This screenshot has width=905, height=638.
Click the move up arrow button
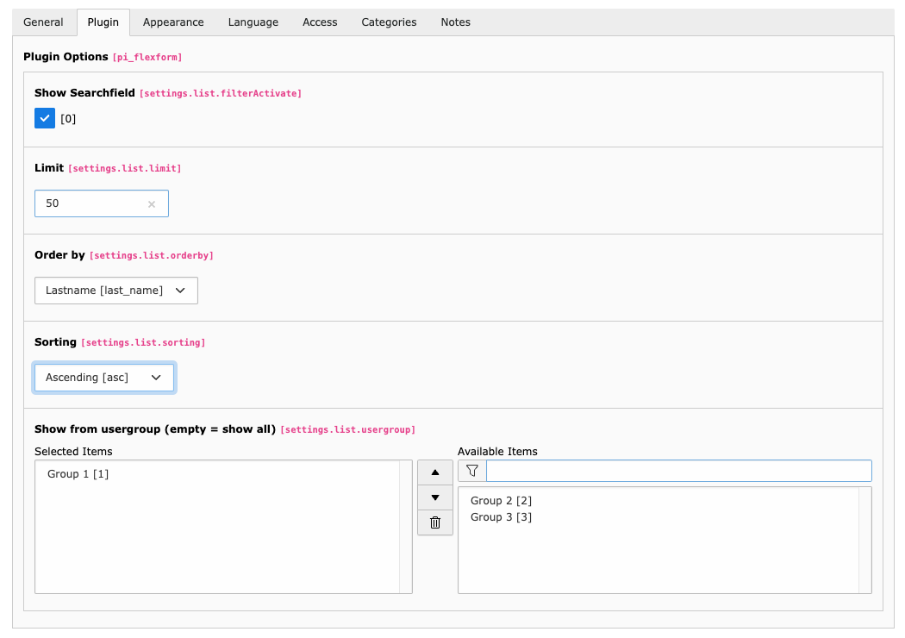(x=434, y=472)
